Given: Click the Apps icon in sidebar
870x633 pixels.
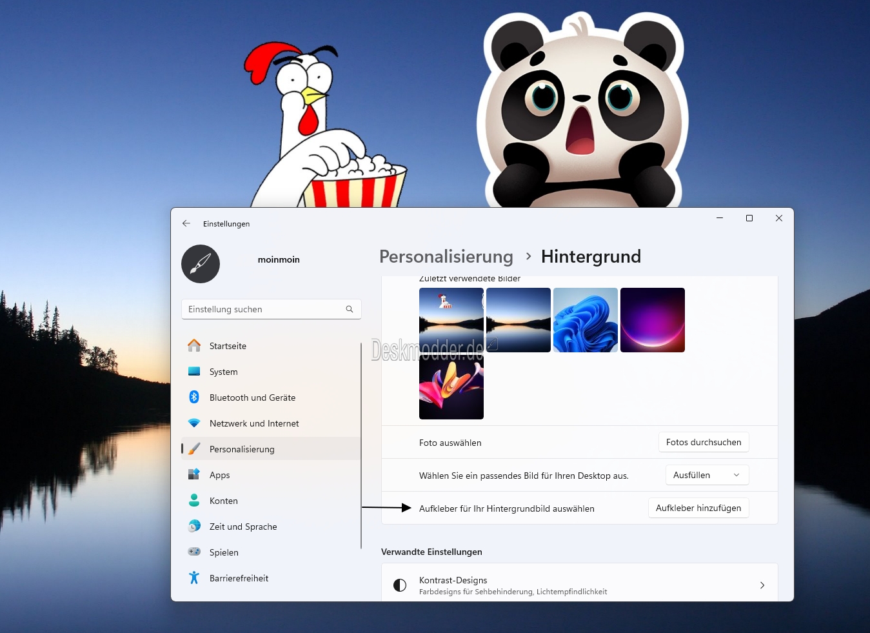Looking at the screenshot, I should [x=194, y=475].
